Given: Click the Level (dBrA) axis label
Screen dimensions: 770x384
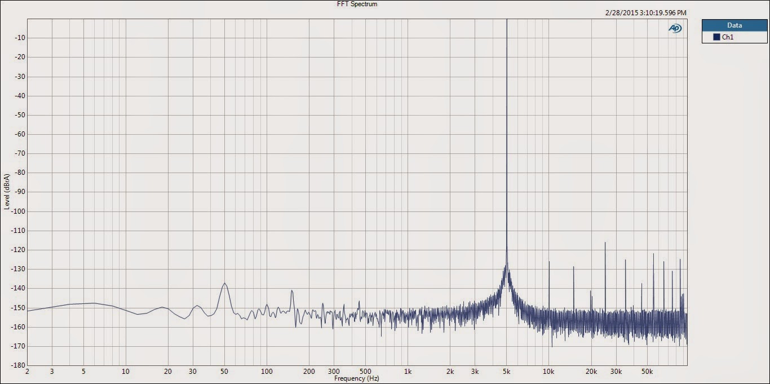Looking at the screenshot, I should coord(7,192).
